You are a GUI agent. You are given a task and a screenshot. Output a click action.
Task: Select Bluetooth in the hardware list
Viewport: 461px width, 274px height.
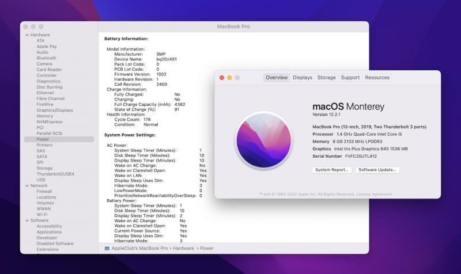click(x=46, y=58)
